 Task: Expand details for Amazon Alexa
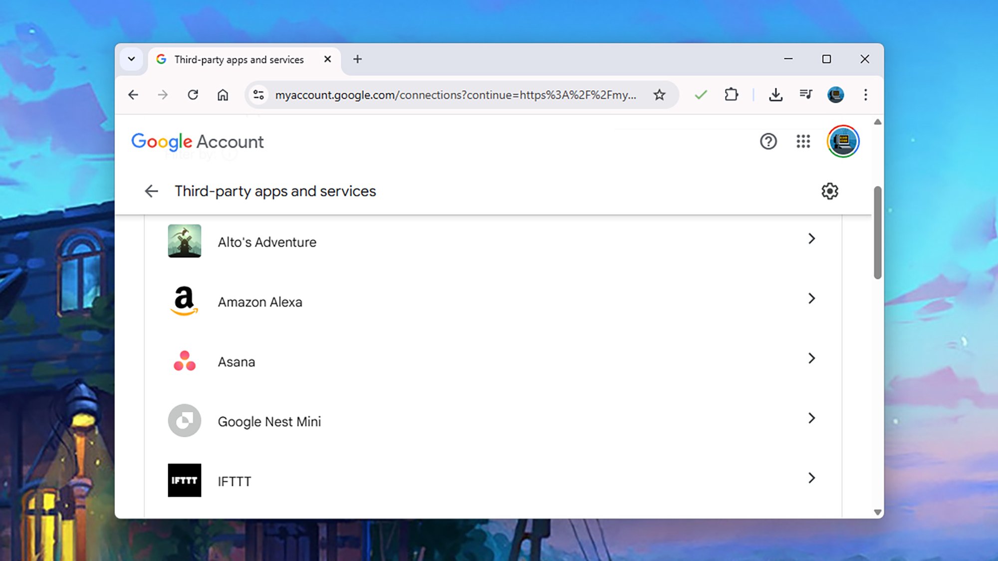[x=812, y=299]
